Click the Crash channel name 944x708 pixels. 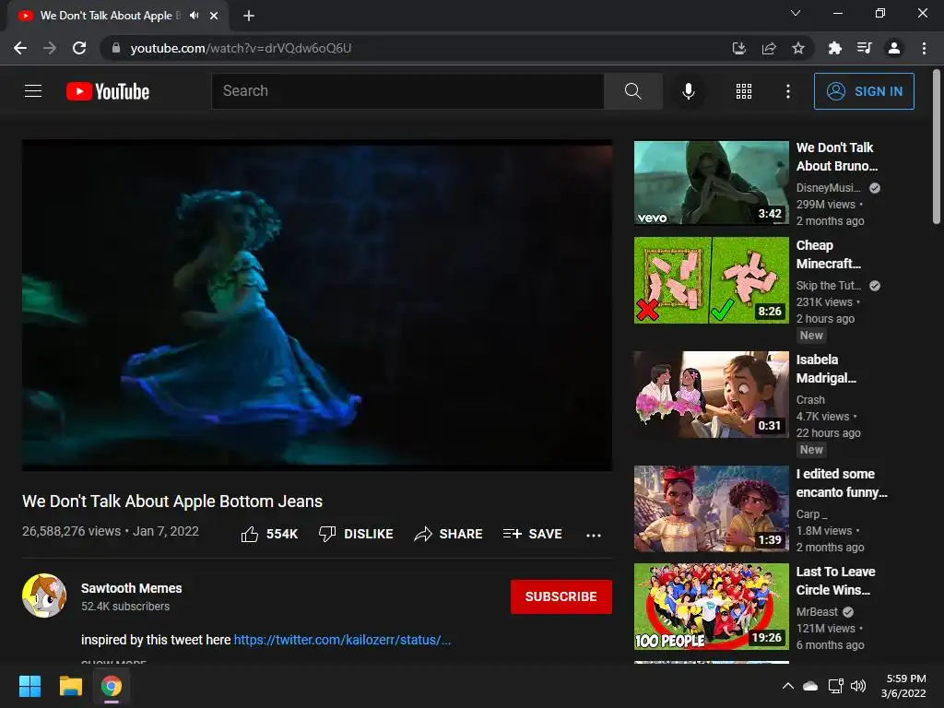[810, 400]
